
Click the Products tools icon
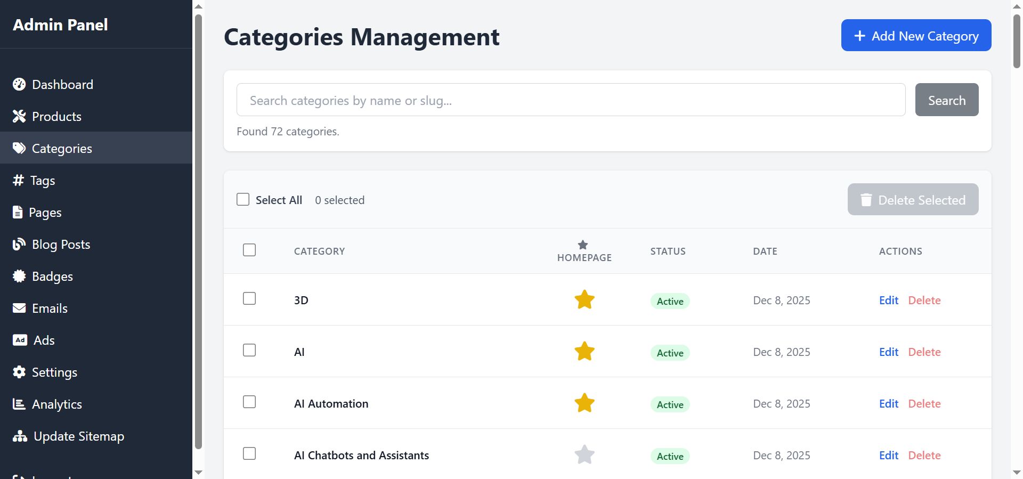coord(19,116)
